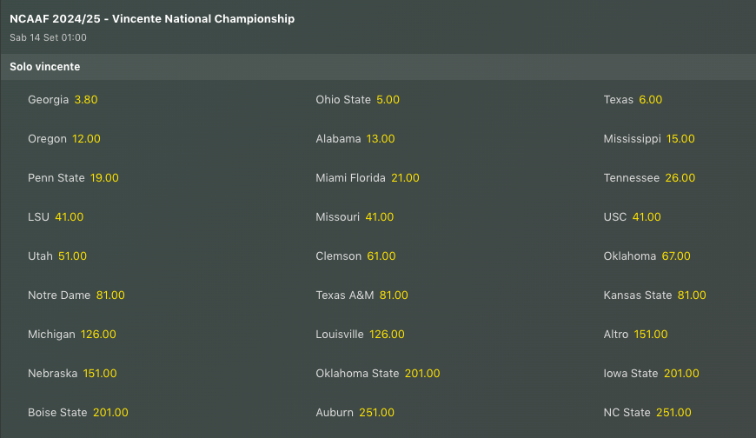
Task: Bet on USC to win
Action: [x=647, y=217]
